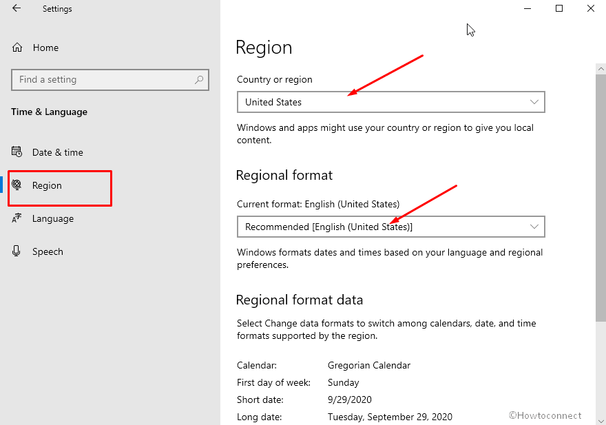Click the Regional format heading
Viewport: 606px width, 425px height.
tap(284, 175)
